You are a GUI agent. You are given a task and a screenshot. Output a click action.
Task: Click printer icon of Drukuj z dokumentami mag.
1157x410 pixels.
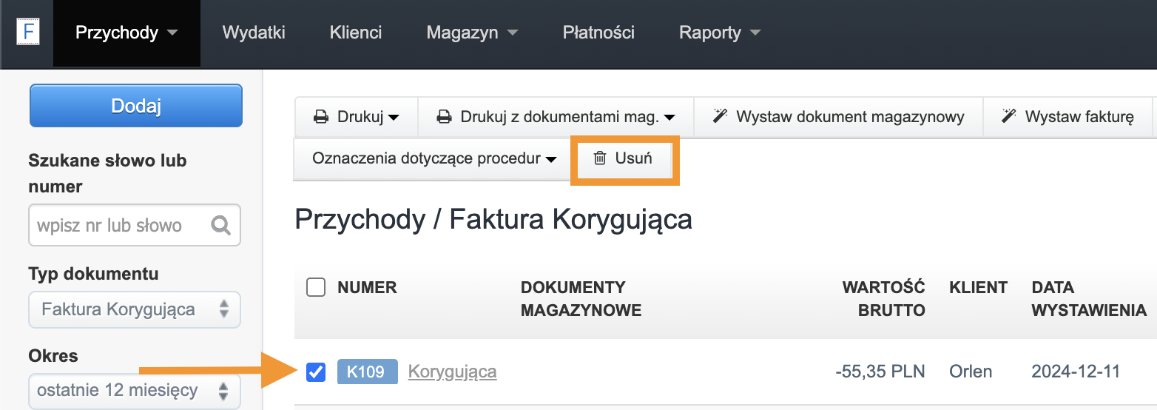444,117
